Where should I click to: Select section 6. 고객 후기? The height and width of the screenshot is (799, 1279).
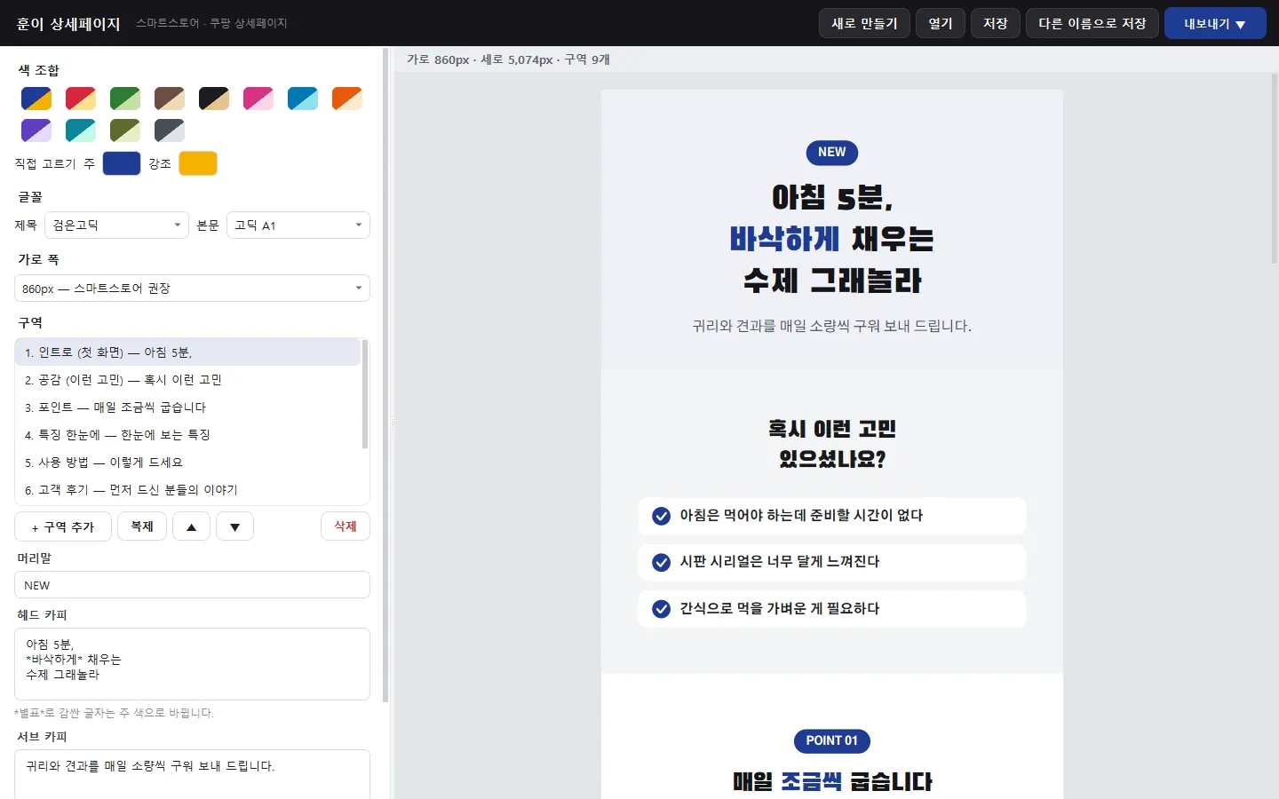(188, 490)
